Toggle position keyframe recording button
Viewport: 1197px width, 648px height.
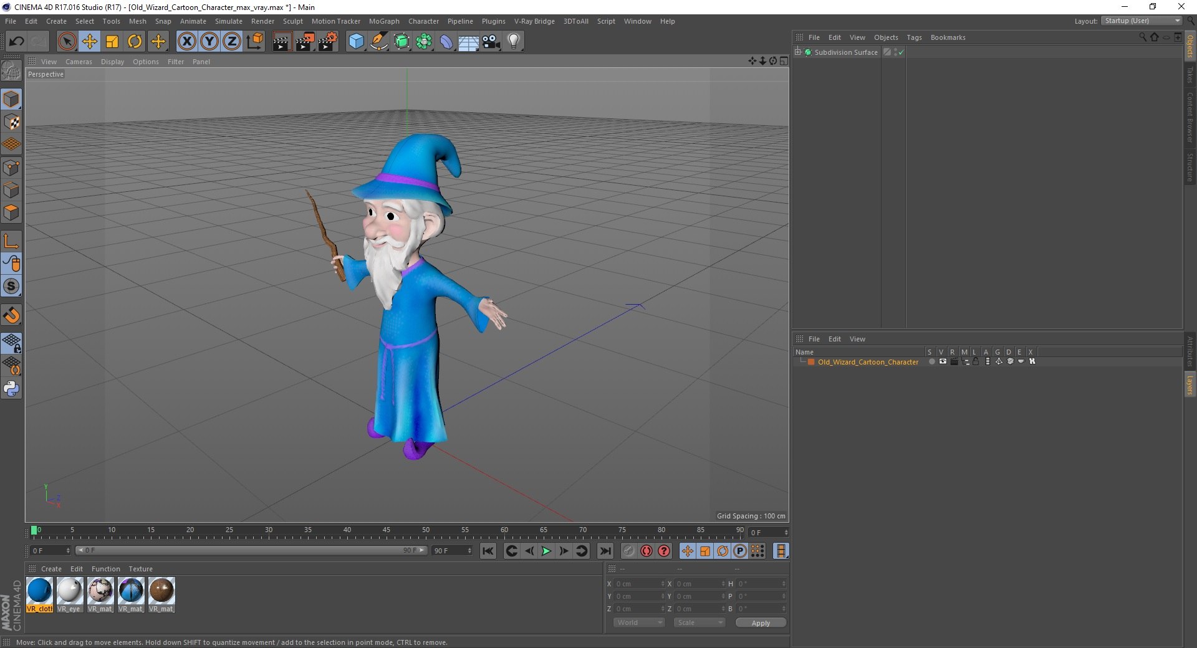click(687, 551)
